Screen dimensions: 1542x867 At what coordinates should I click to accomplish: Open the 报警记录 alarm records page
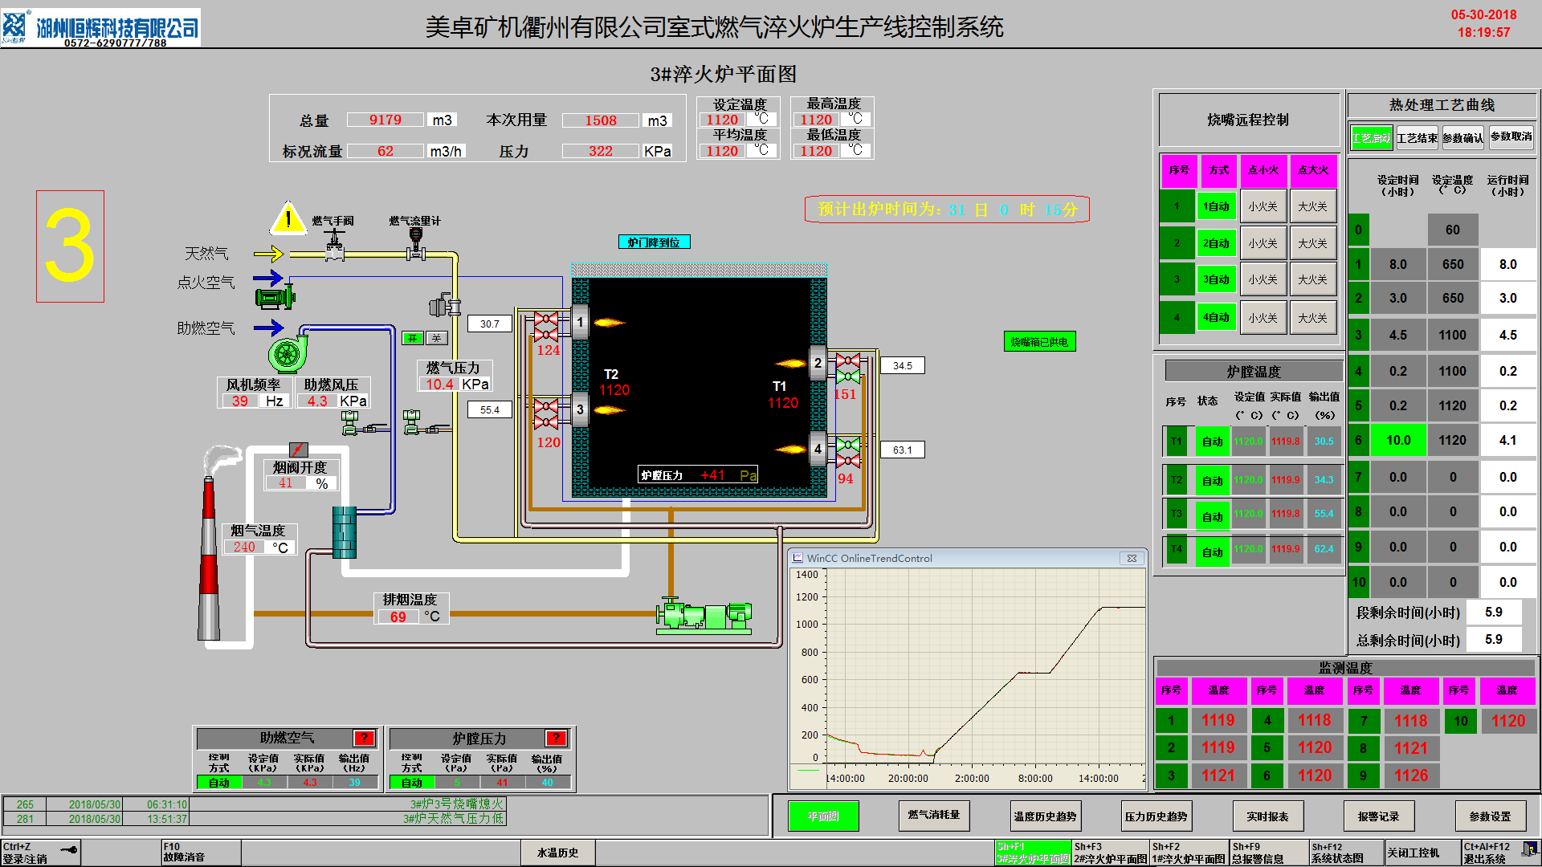pos(1378,816)
